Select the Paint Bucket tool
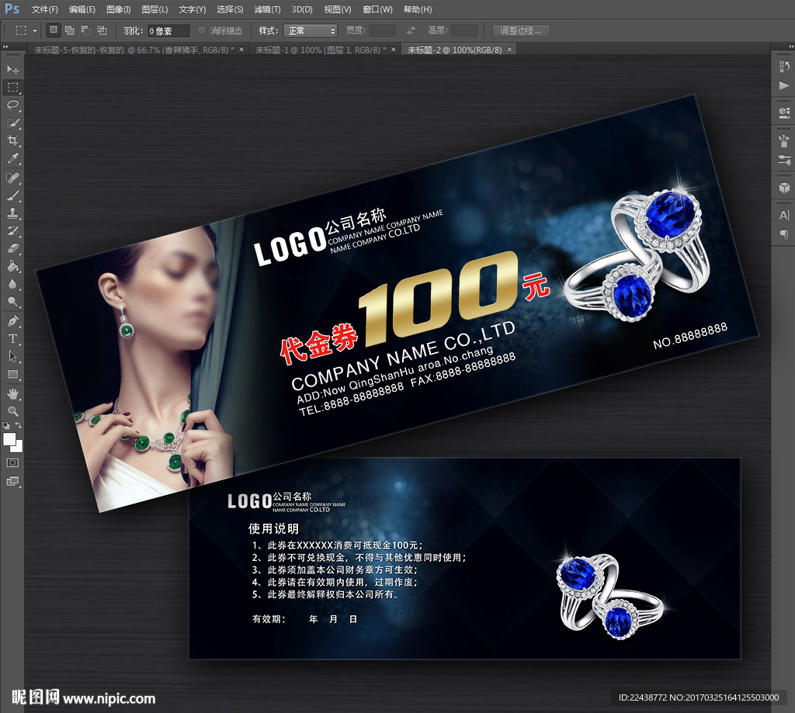 point(12,266)
